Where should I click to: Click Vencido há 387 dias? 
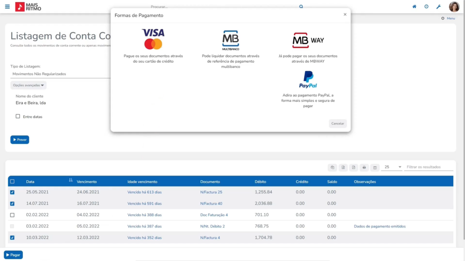[x=144, y=227]
